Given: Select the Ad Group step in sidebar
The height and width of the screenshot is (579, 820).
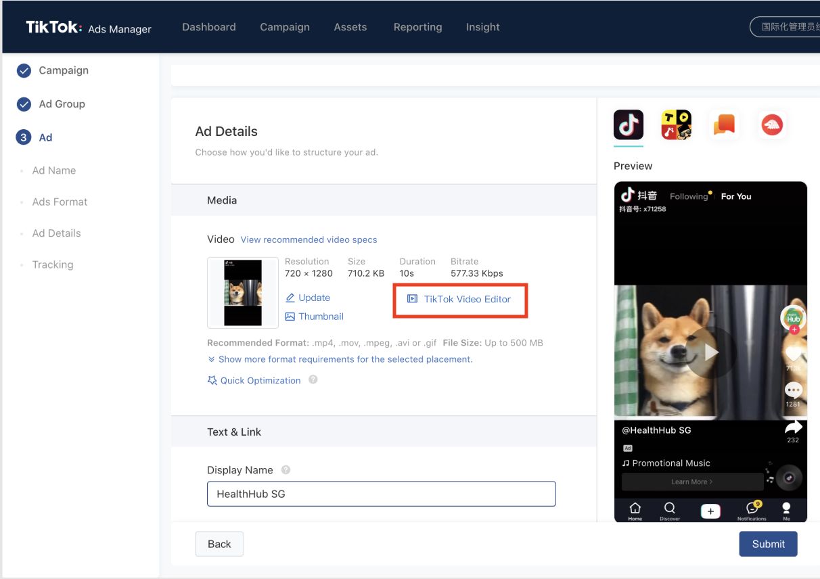Looking at the screenshot, I should pos(62,104).
